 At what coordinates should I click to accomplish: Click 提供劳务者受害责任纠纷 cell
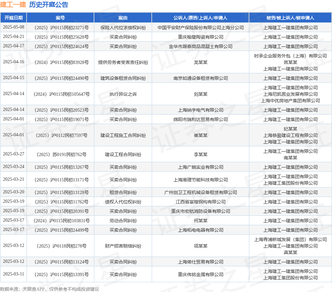[123, 62]
